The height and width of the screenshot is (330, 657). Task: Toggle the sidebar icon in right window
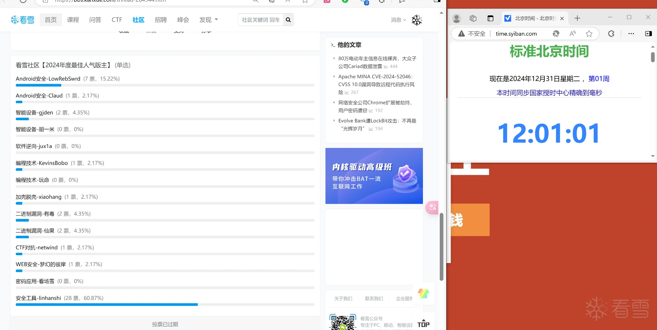648,33
